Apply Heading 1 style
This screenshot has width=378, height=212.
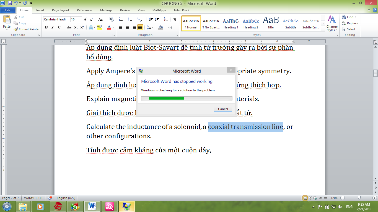click(x=231, y=23)
